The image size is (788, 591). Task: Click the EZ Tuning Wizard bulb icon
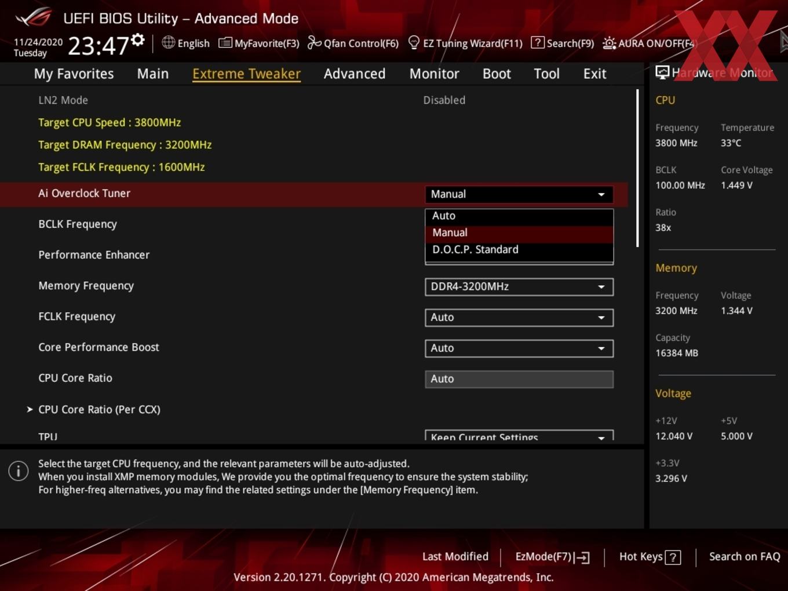click(414, 42)
